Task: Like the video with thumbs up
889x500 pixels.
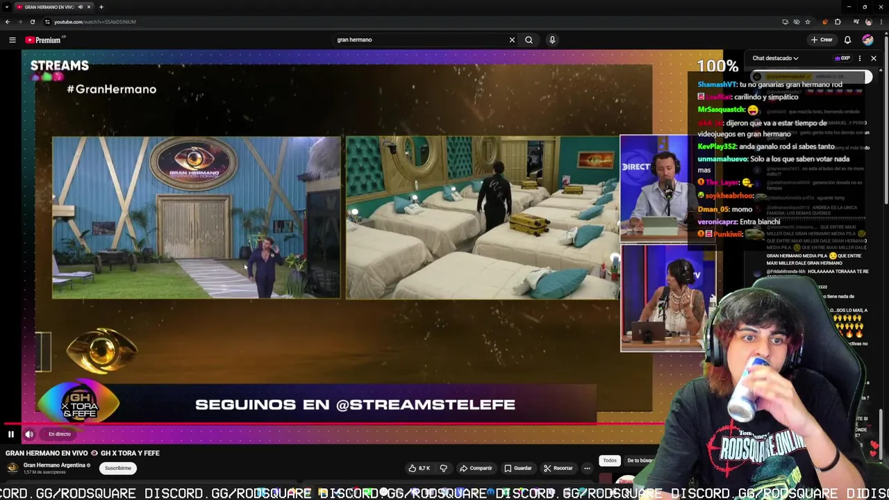Action: [419, 468]
